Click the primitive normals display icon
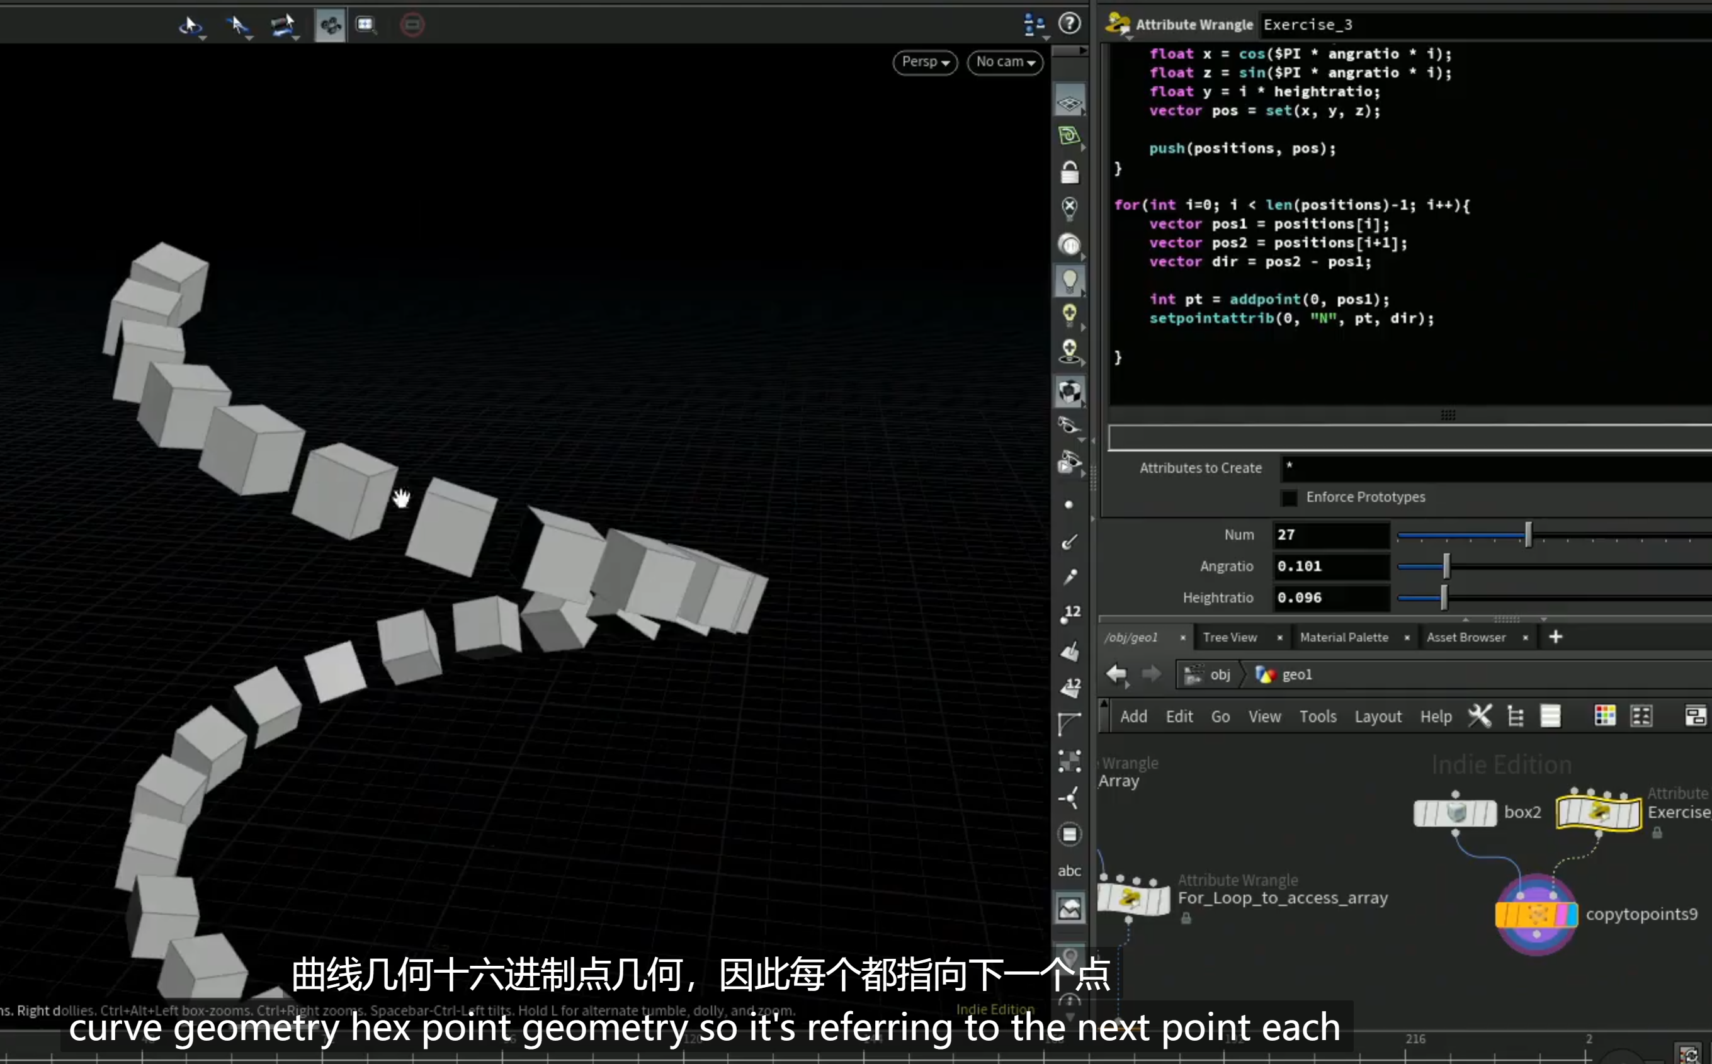 (1070, 651)
